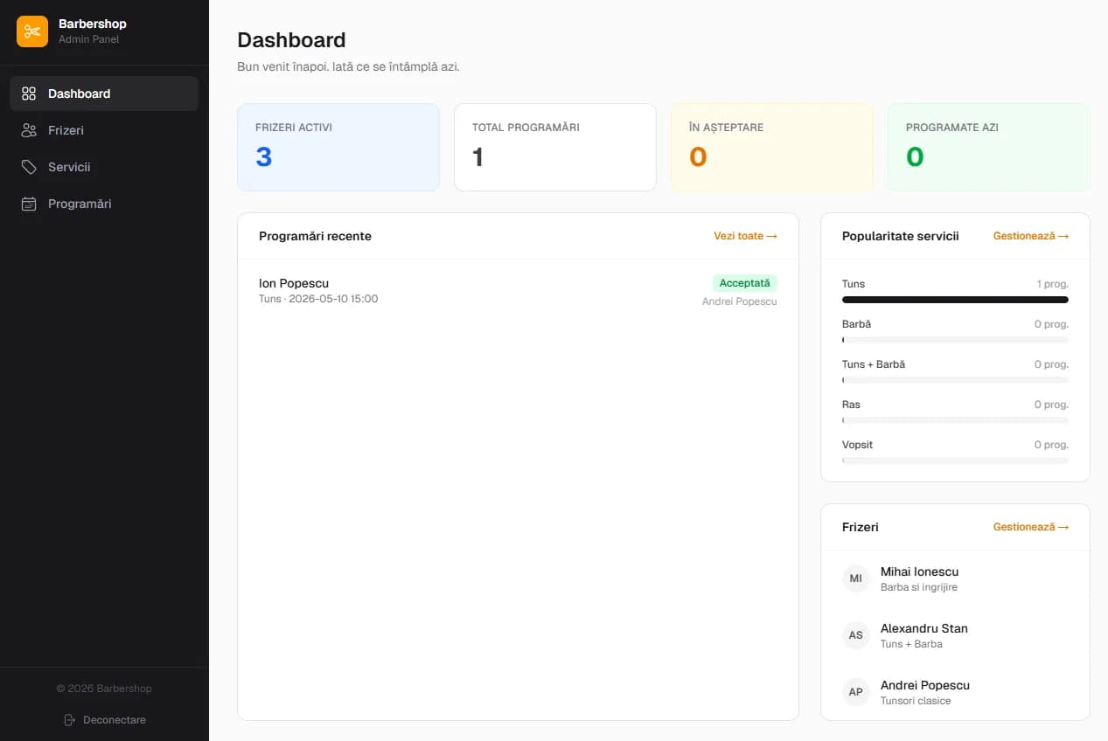Click Deconectare to log out
Image resolution: width=1108 pixels, height=741 pixels.
click(x=104, y=720)
